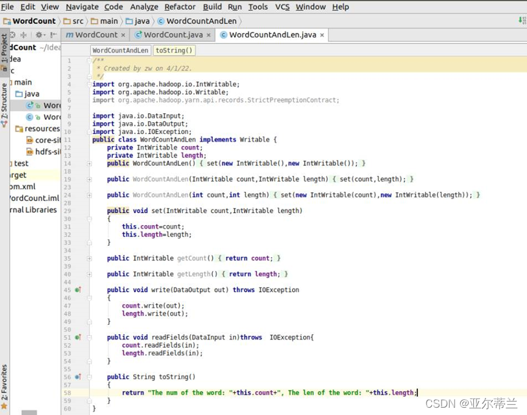Image resolution: width=527 pixels, height=415 pixels.
Task: Click the WordCountAndLen editor breadcrumb above code
Action: (120, 51)
